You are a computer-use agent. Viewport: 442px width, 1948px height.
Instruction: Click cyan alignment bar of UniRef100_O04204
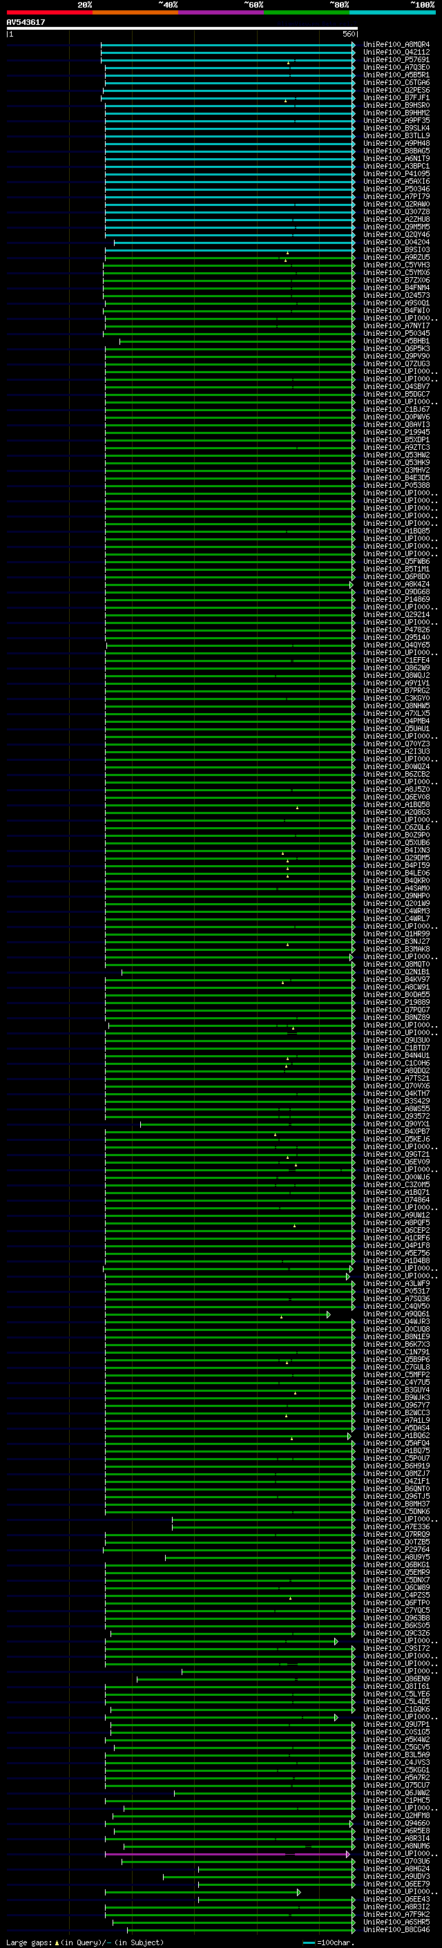point(234,243)
